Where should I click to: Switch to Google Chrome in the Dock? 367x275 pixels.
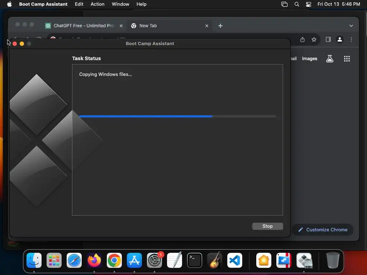(x=114, y=260)
